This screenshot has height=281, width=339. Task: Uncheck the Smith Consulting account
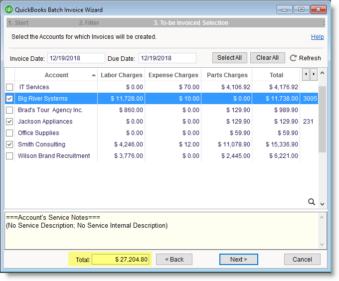[x=9, y=144]
